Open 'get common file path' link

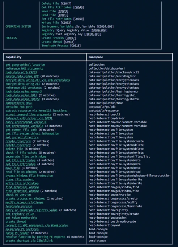coord(21,130)
